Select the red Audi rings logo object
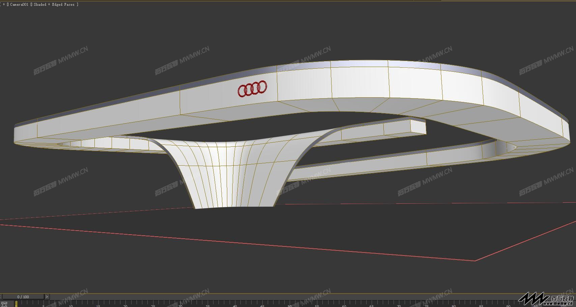 [252, 89]
